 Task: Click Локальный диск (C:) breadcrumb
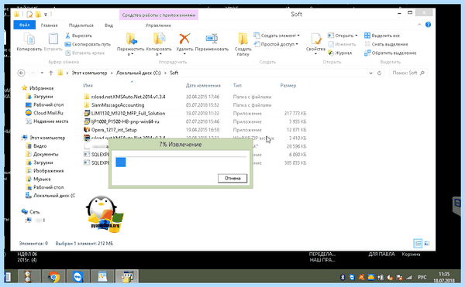coord(138,73)
